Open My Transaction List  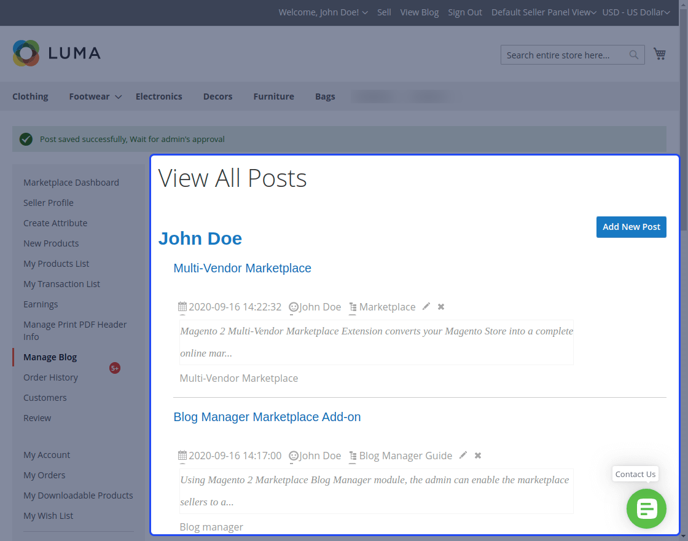tap(61, 284)
